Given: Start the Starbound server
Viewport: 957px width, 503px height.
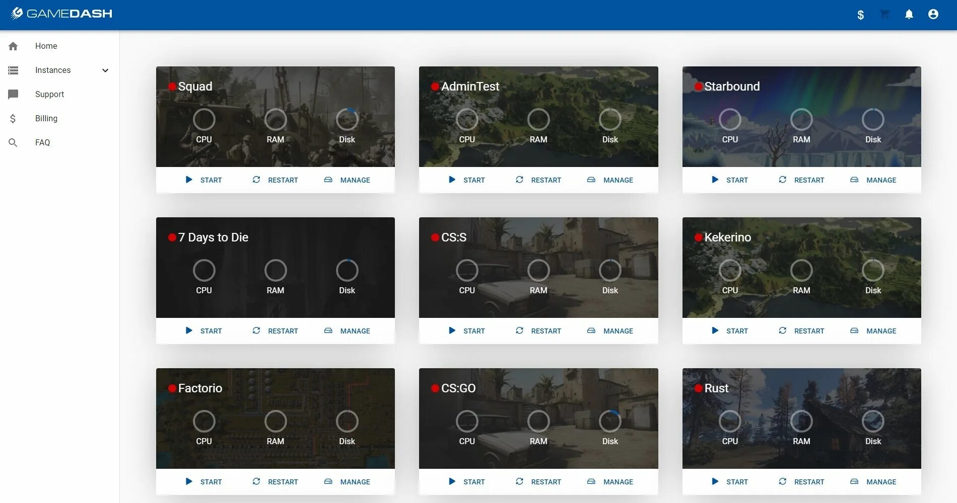Looking at the screenshot, I should 730,180.
